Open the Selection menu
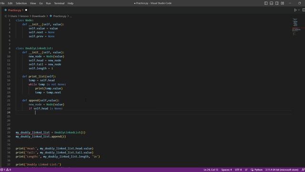305x172 pixels. (x=21, y=3)
